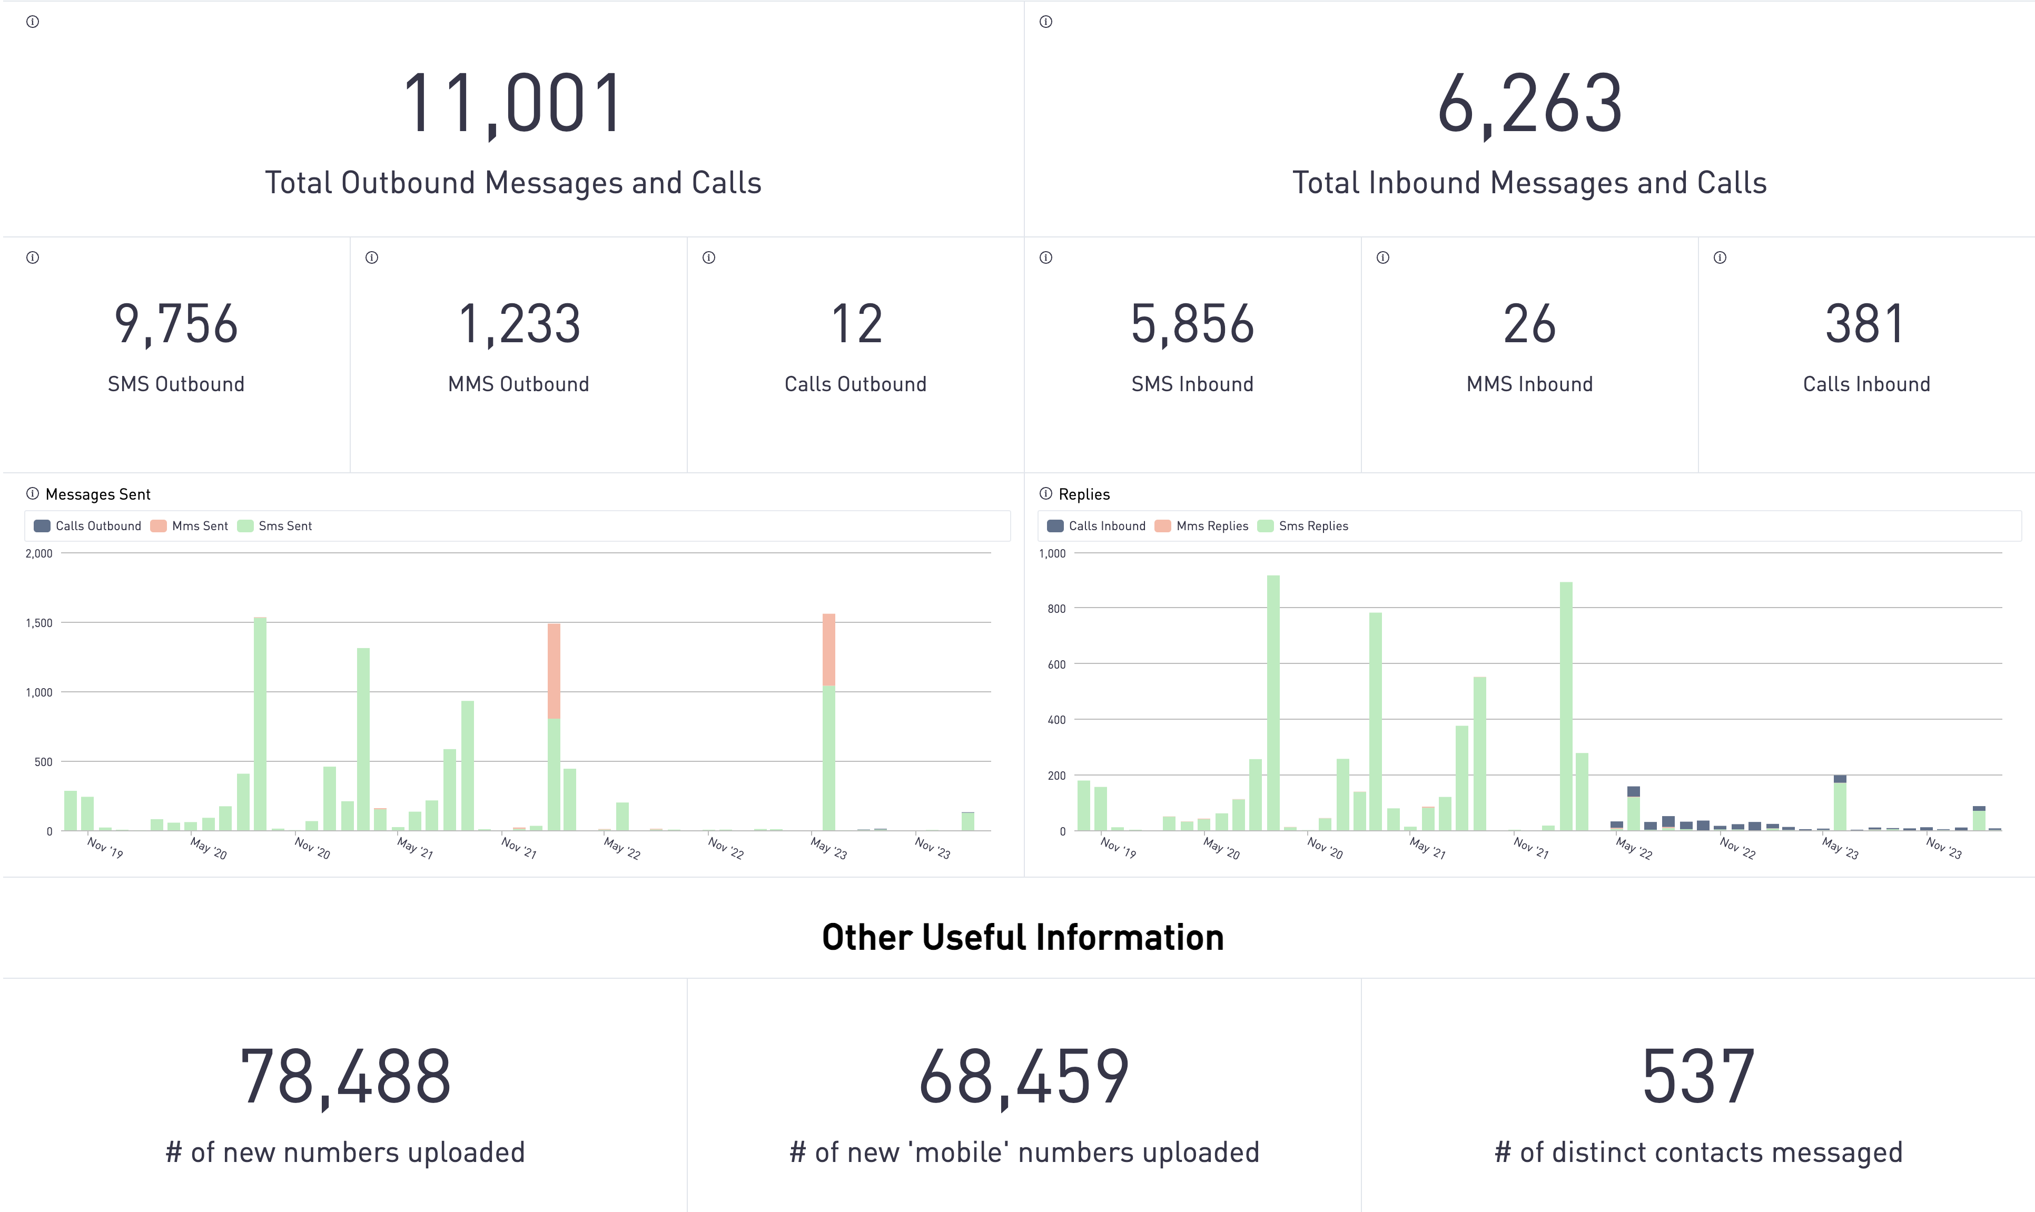
Task: Select the 26 MMS Inbound figure
Action: [x=1530, y=324]
